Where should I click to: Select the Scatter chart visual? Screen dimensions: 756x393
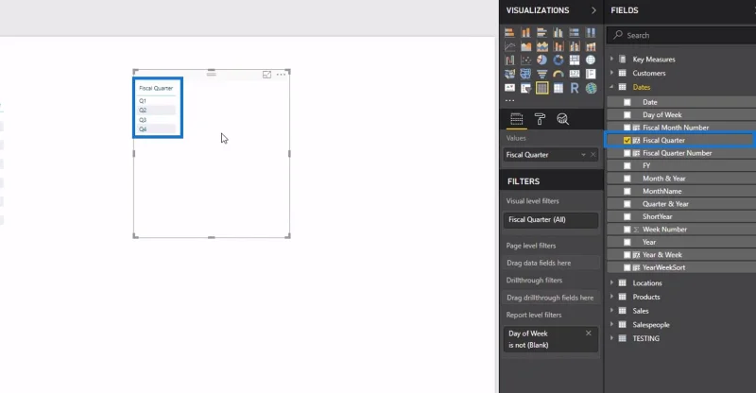coord(526,60)
